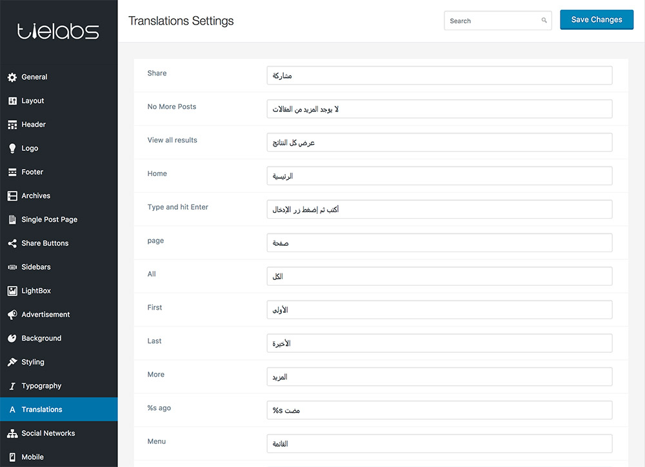The image size is (645, 467).
Task: Click the %s ago label
Action: pos(159,408)
